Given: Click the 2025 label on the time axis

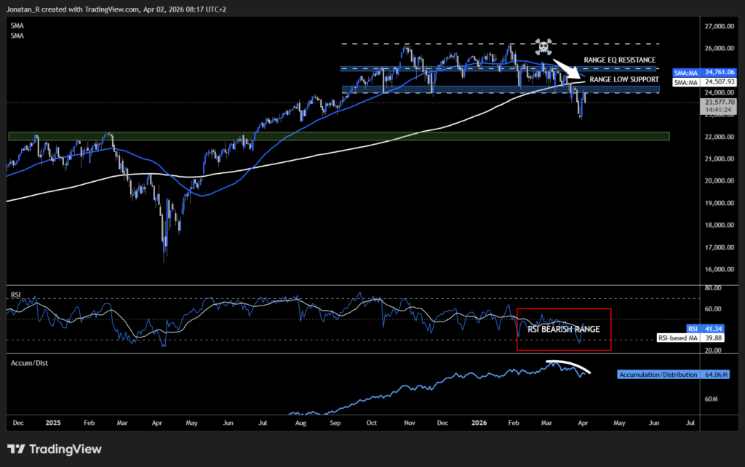Looking at the screenshot, I should [53, 422].
